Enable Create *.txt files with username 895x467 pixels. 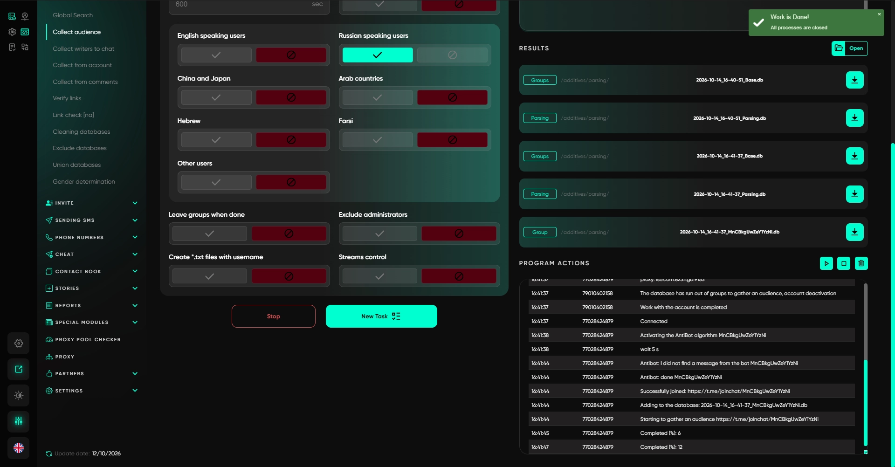pos(210,276)
